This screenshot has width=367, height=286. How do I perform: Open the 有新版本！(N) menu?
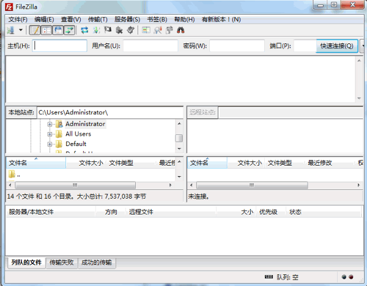tap(221, 20)
